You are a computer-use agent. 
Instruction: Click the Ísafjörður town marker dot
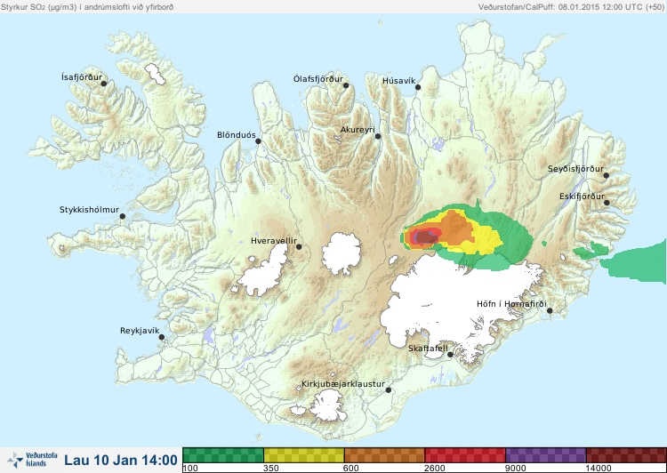[x=103, y=84]
